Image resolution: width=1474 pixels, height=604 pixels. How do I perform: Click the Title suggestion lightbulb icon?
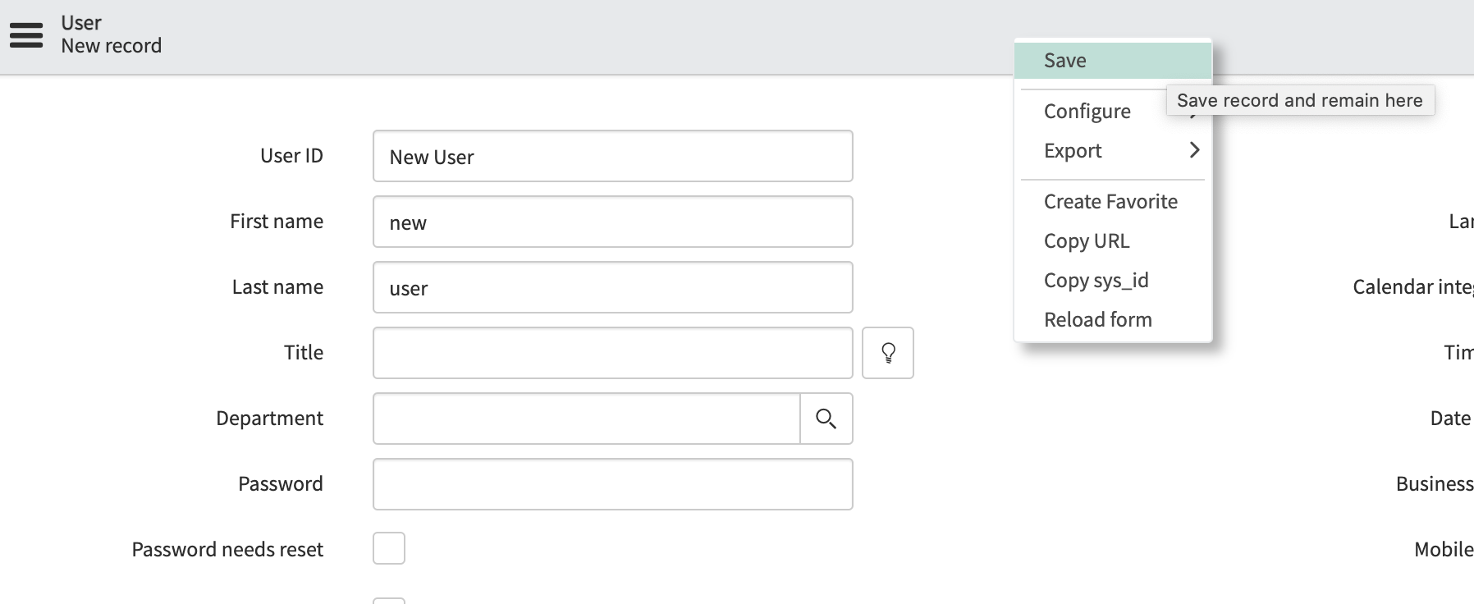point(888,352)
